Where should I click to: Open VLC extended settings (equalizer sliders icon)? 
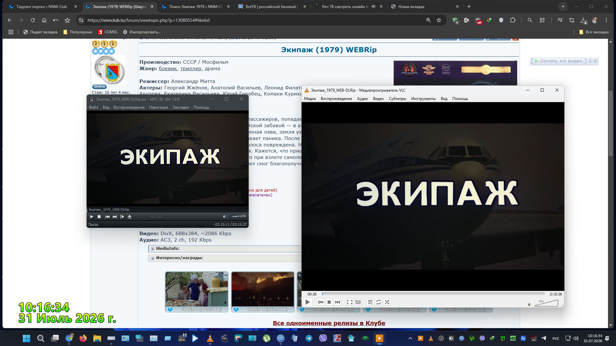click(358, 302)
